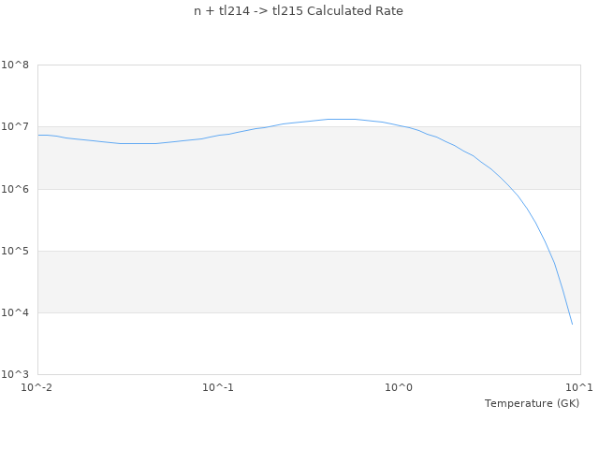Image resolution: width=599 pixels, height=449 pixels.
Task: Click the 'Temperature (GK)' axis title
Action: (532, 403)
